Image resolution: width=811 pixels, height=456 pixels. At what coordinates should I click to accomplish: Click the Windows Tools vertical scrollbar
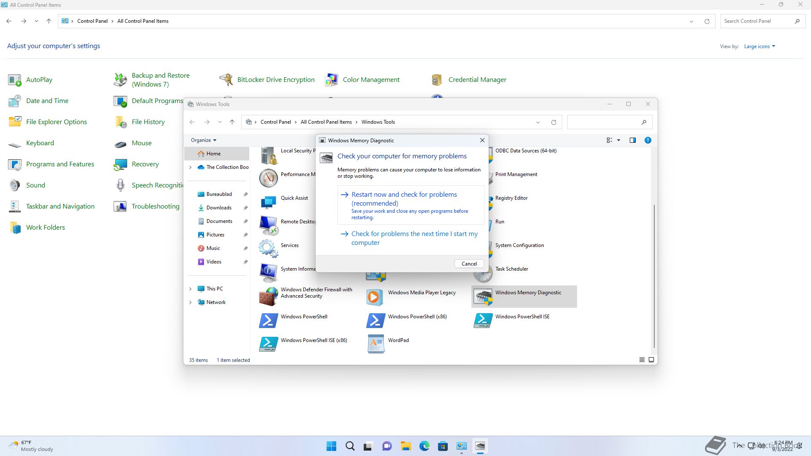click(x=654, y=277)
